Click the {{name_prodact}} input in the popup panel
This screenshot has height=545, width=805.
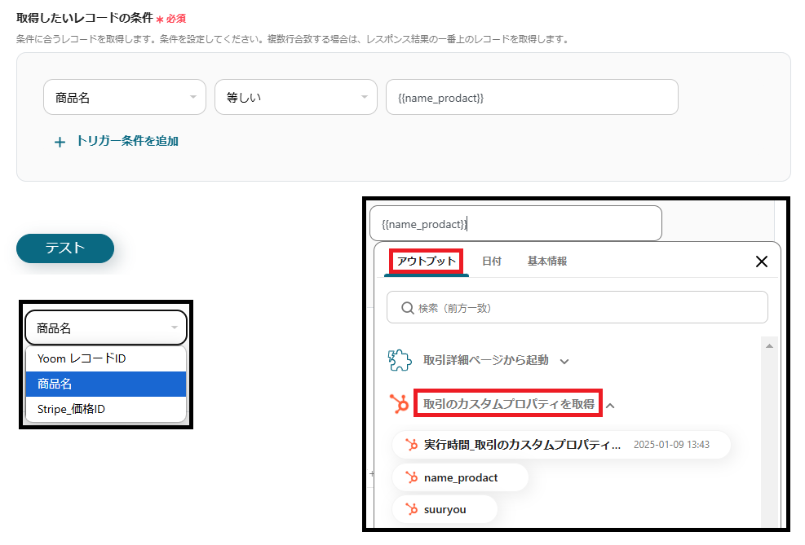click(x=515, y=223)
